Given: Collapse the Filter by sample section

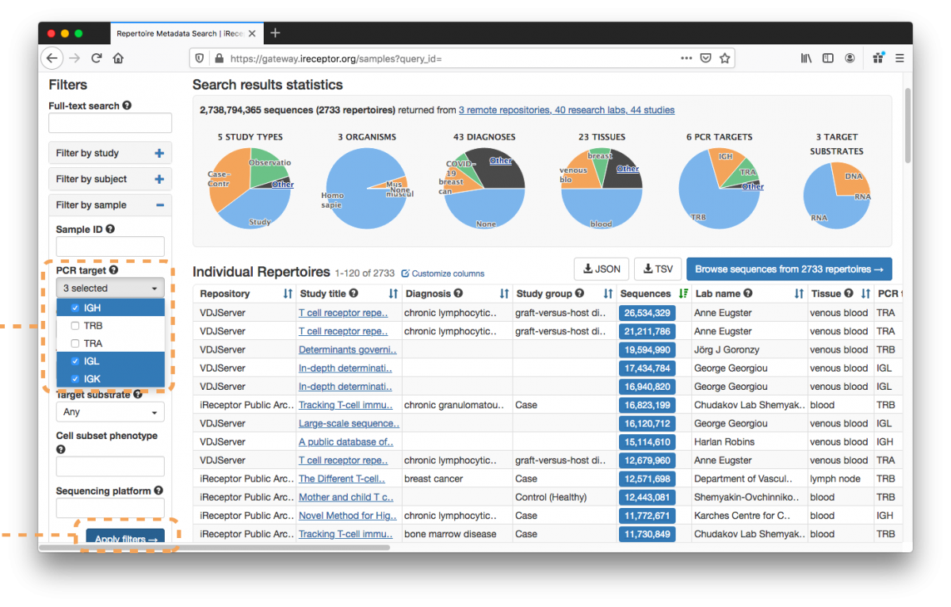Looking at the screenshot, I should point(110,204).
